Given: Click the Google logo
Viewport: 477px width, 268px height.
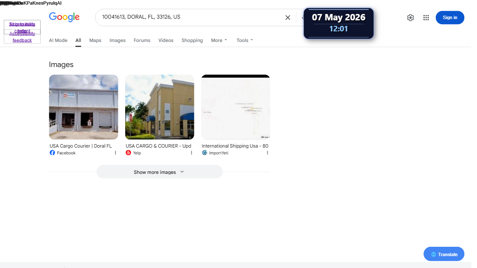Looking at the screenshot, I should (64, 17).
